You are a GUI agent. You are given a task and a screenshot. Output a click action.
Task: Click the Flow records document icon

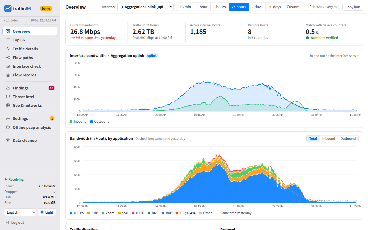(8, 75)
